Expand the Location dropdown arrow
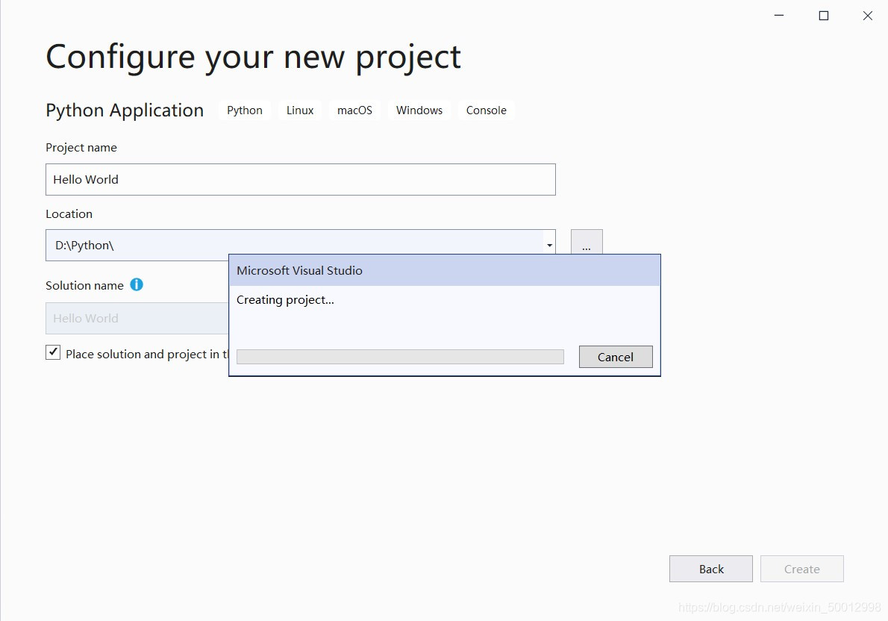This screenshot has width=888, height=621. pyautogui.click(x=549, y=246)
